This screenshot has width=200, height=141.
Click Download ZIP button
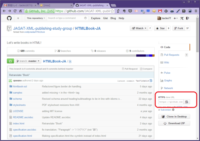point(174,123)
